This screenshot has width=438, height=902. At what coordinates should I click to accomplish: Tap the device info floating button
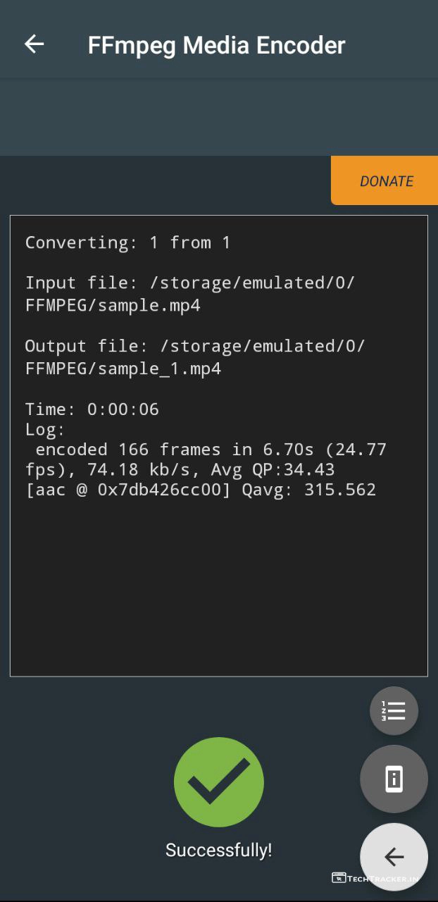point(394,779)
